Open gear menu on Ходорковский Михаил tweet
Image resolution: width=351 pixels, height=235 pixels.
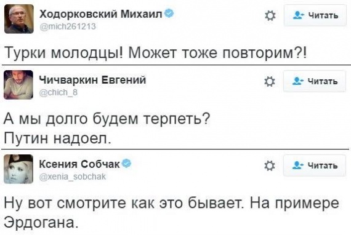[x=270, y=15]
